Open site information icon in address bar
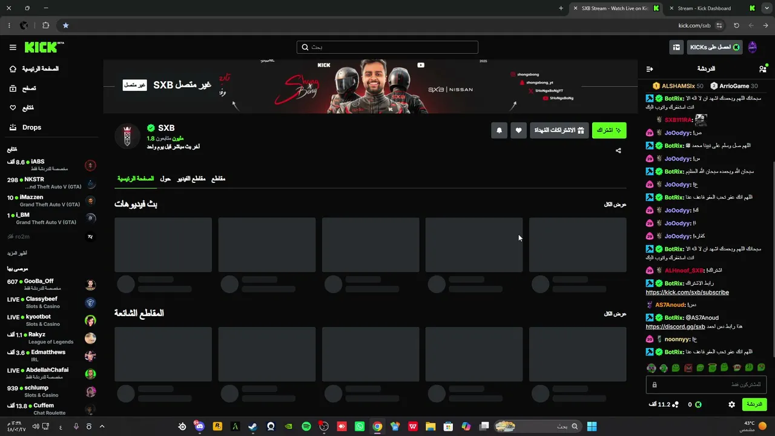This screenshot has height=436, width=775. coord(719,25)
